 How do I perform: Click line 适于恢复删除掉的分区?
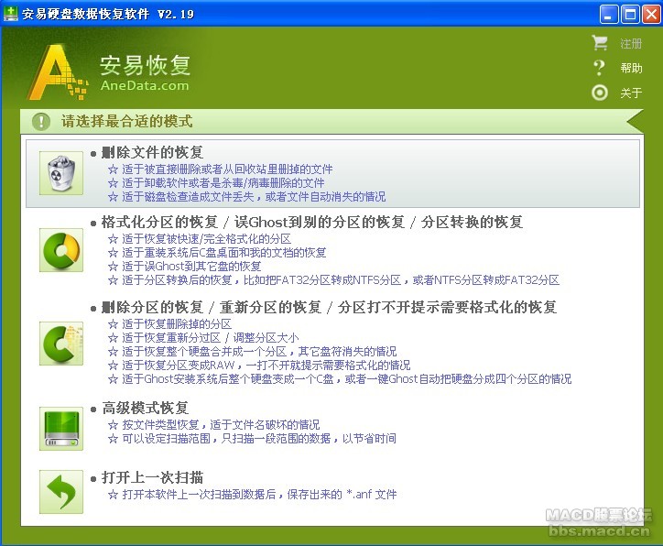point(177,324)
